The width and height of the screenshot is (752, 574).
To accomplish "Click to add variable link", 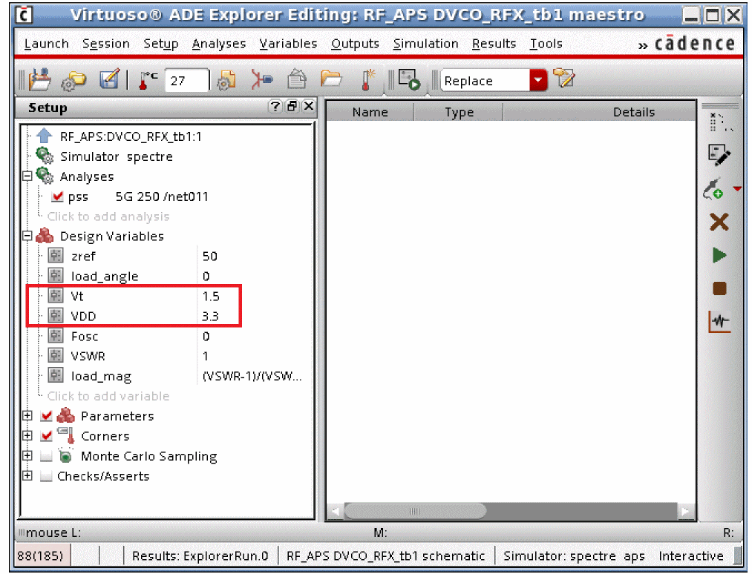I will [x=108, y=396].
